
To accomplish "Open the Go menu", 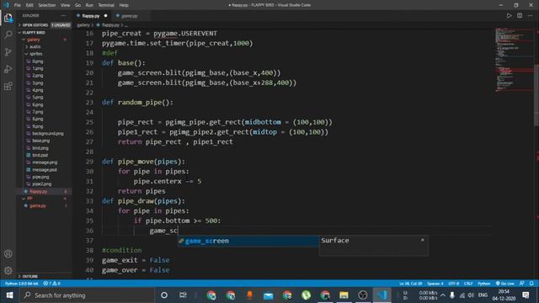I will click(x=77, y=5).
